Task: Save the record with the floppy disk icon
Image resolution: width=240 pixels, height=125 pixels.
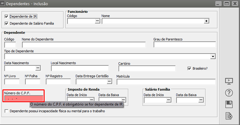Action: (x=229, y=104)
